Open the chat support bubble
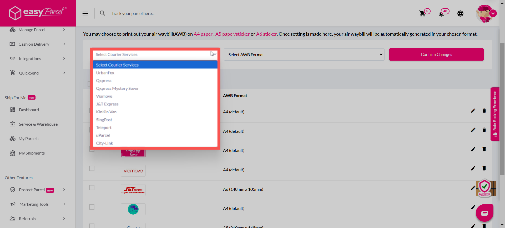The height and width of the screenshot is (228, 505). (484, 213)
